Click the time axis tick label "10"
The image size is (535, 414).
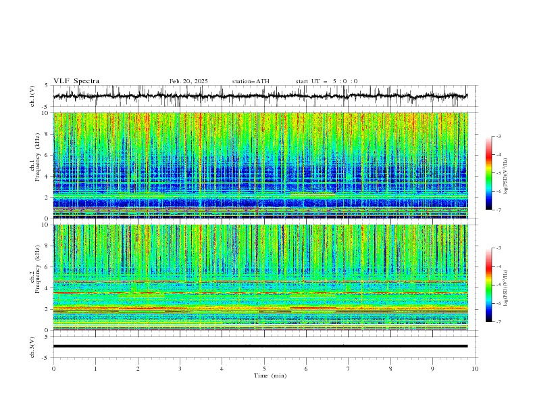coord(475,369)
